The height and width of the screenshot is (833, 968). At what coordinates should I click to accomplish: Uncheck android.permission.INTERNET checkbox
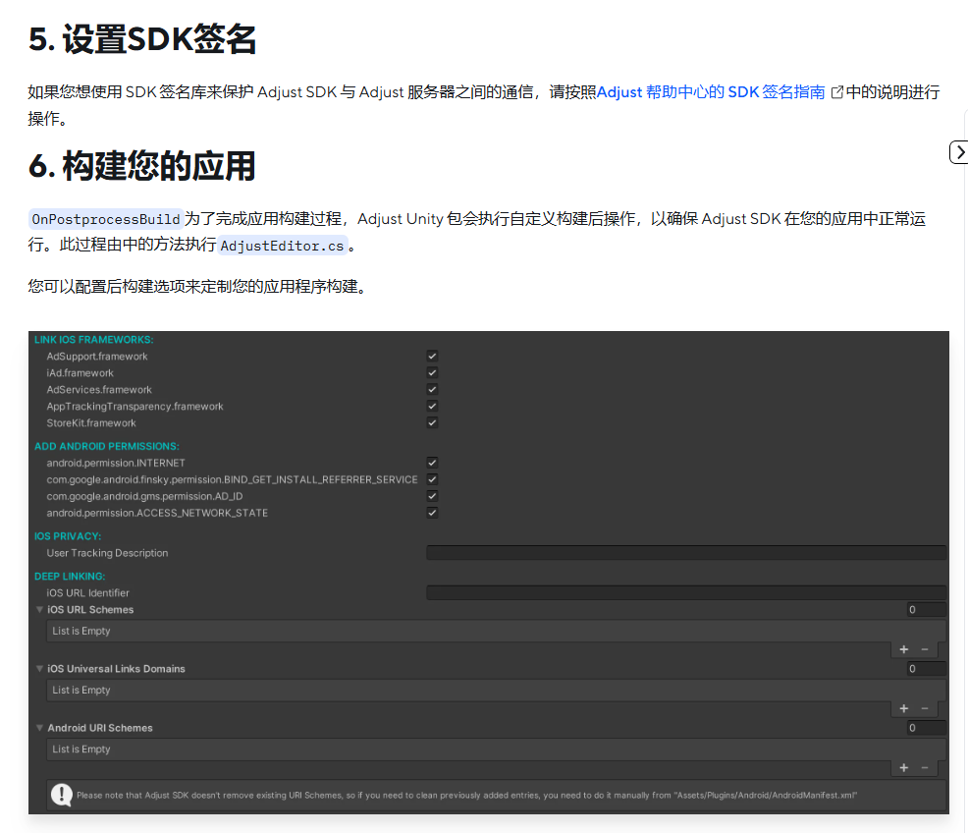pyautogui.click(x=432, y=463)
